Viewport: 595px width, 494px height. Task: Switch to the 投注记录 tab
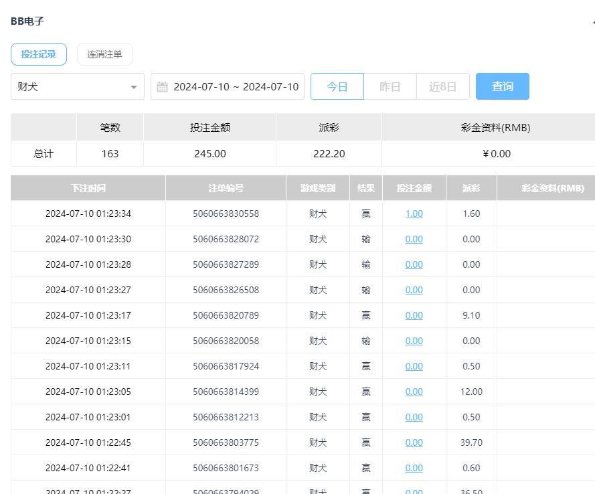pos(39,54)
